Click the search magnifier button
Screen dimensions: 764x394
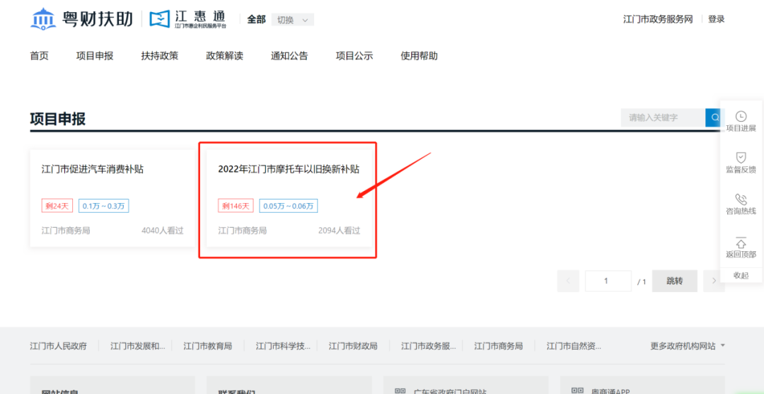tap(714, 117)
